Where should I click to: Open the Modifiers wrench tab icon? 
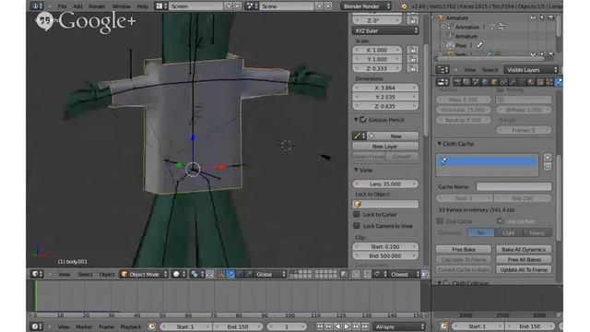click(513, 82)
